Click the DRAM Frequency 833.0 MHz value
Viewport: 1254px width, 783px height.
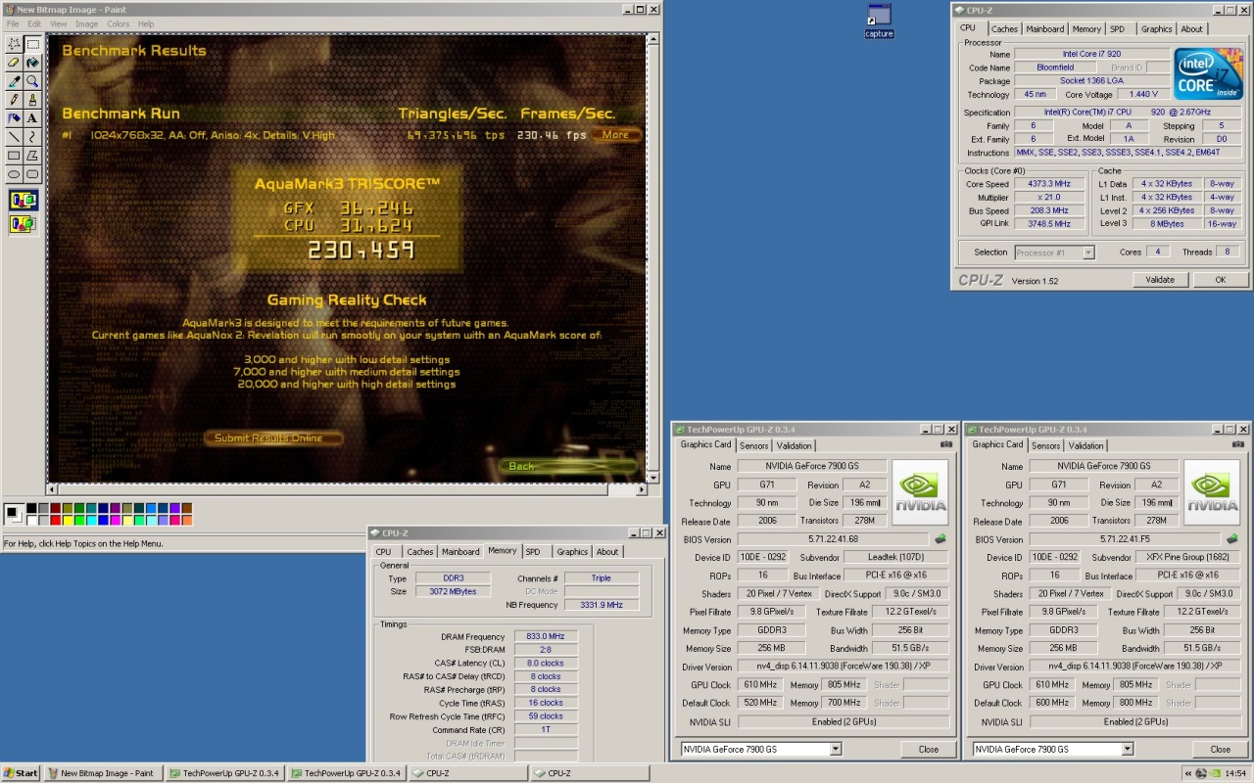[546, 636]
